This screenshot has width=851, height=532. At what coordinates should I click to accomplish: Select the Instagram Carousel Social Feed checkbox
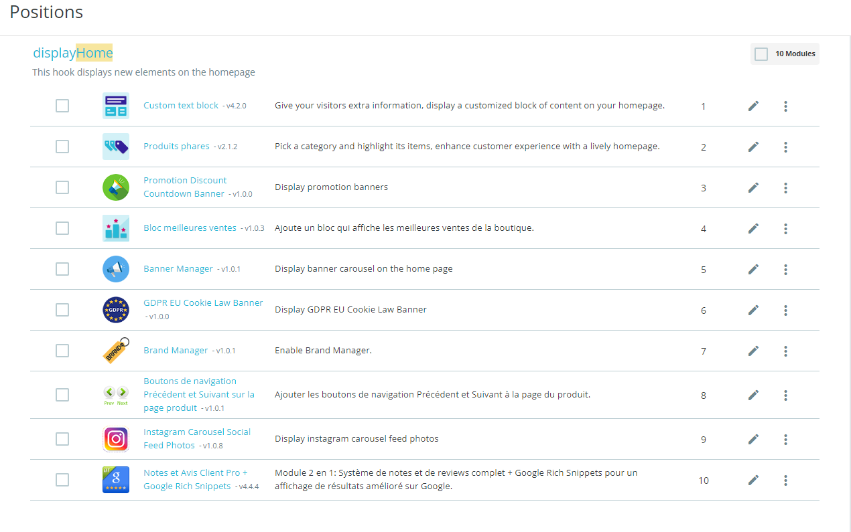click(62, 439)
